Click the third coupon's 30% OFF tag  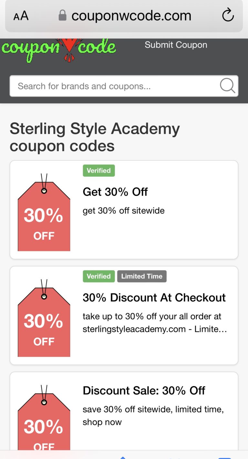44,424
